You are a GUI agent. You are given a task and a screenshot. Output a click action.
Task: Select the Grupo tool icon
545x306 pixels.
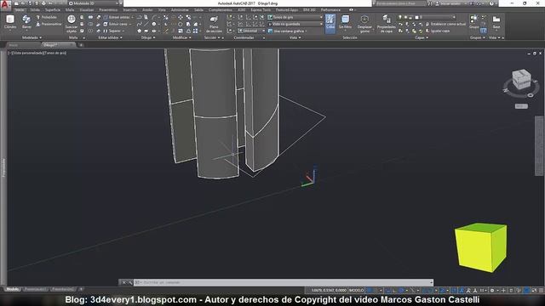click(473, 21)
